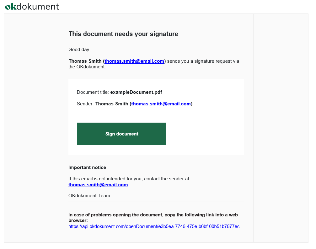Click the green leaf 'ok' logo mark
316x249 pixels.
point(10,7)
